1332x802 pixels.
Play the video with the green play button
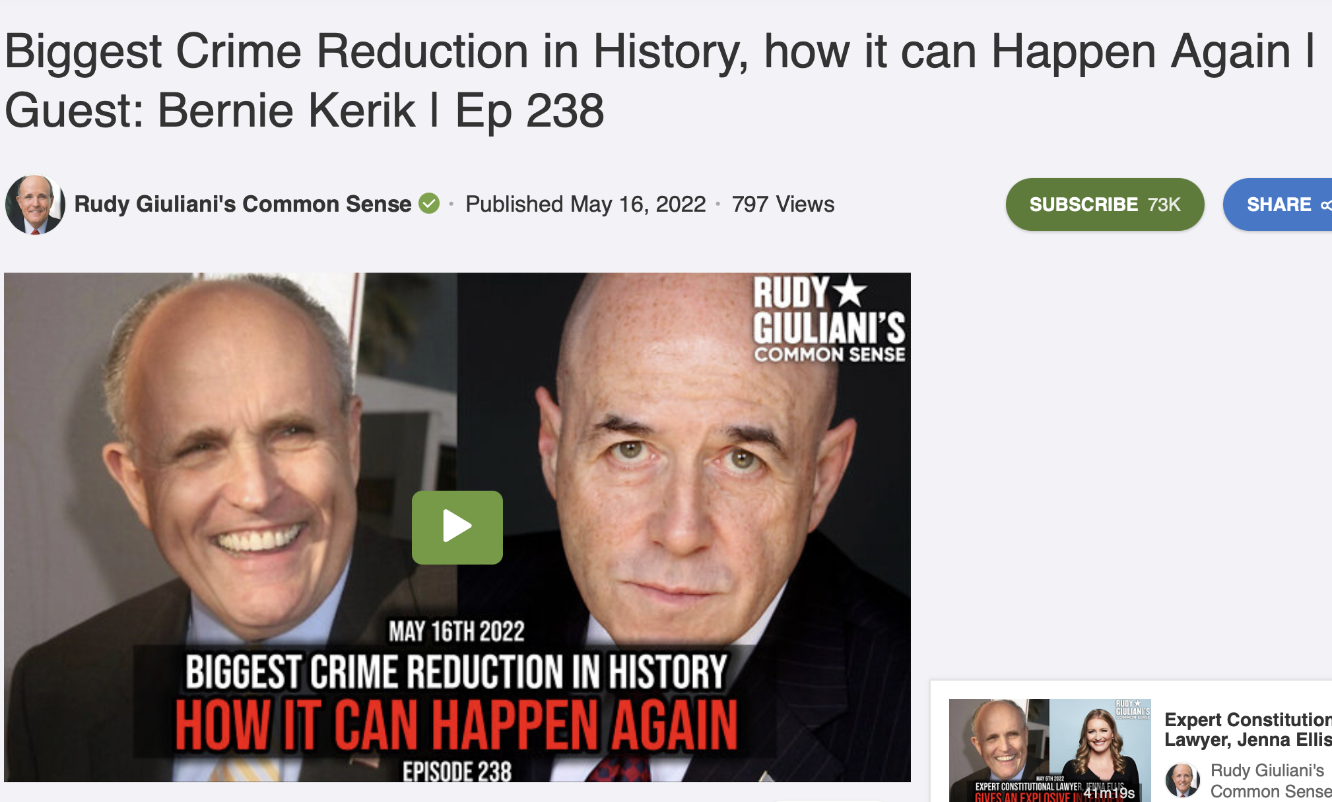[457, 527]
